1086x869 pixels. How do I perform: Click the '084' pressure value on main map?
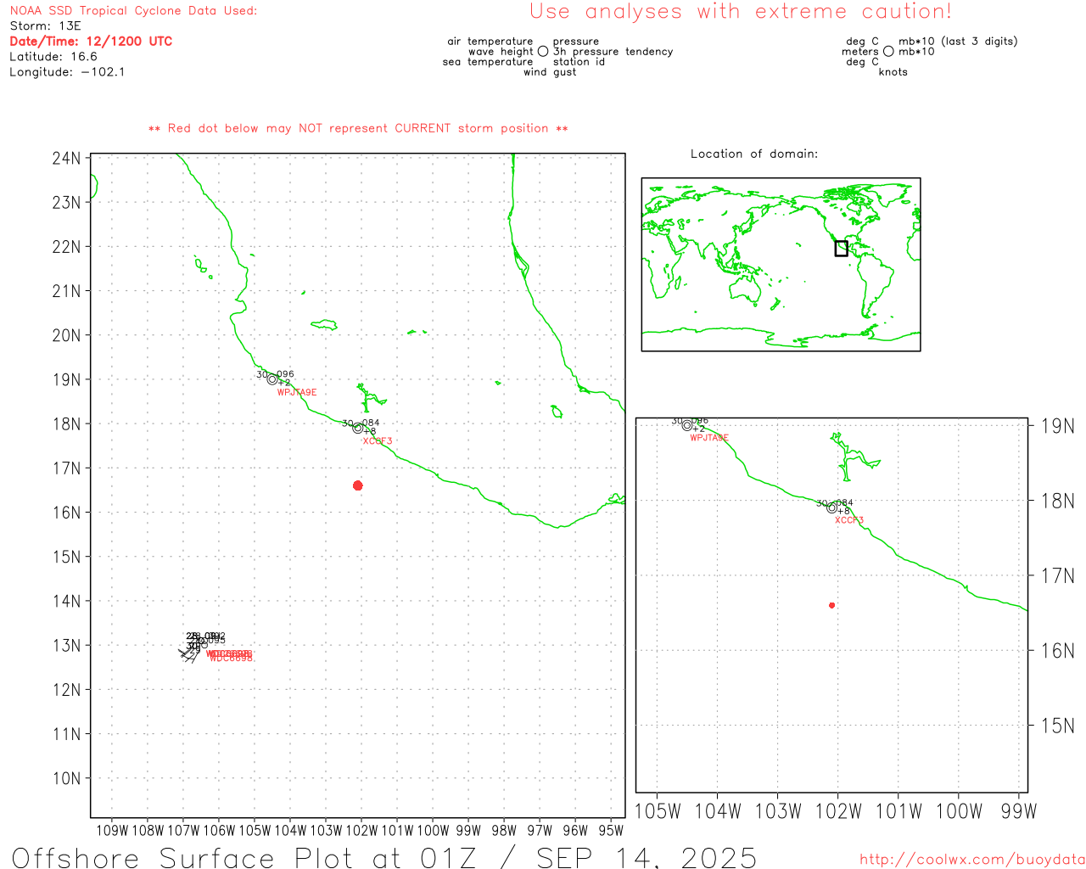[372, 423]
